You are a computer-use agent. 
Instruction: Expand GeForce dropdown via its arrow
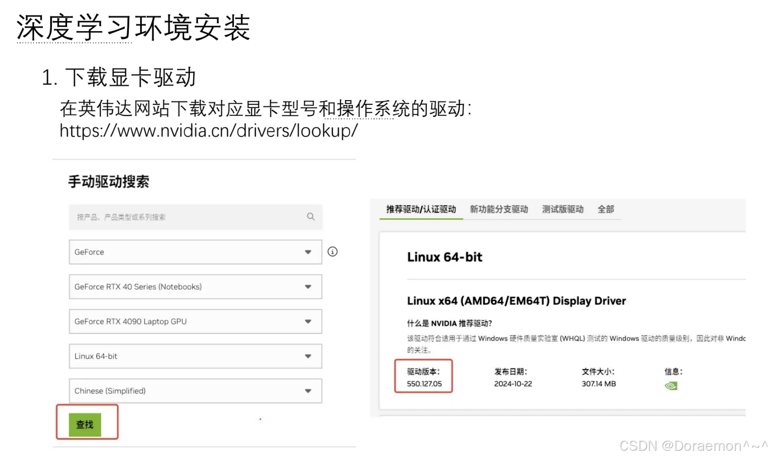coord(308,252)
